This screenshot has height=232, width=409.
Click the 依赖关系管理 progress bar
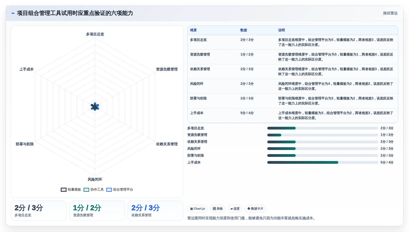point(323,142)
